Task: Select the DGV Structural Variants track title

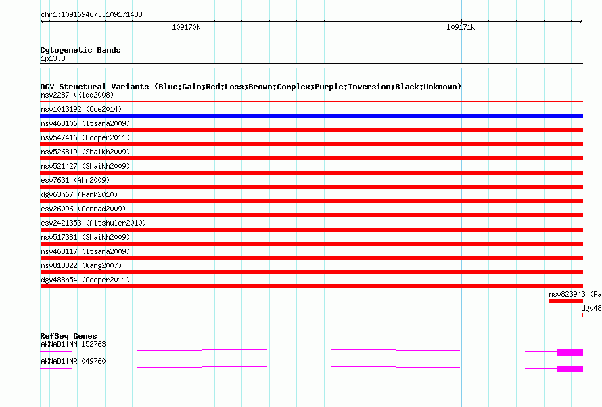Action: click(x=251, y=87)
